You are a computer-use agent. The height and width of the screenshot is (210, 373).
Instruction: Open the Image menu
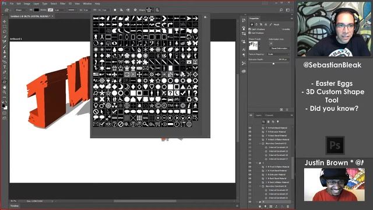(27, 3)
